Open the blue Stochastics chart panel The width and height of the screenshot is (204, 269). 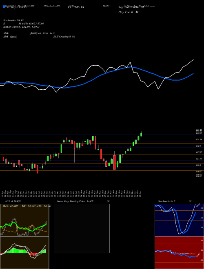pyautogui.click(x=179, y=220)
